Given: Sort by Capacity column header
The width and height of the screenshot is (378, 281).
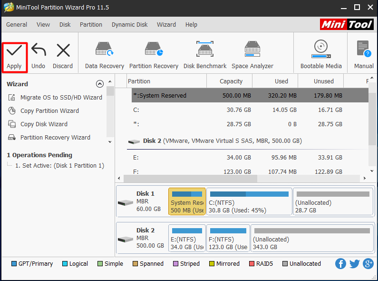Looking at the screenshot, I should (x=230, y=81).
